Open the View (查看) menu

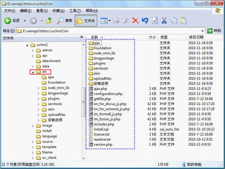(x=42, y=11)
